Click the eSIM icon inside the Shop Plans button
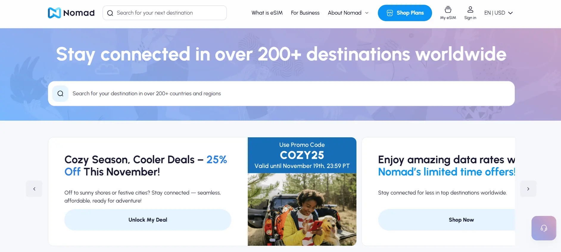The width and height of the screenshot is (561, 252). pyautogui.click(x=389, y=13)
